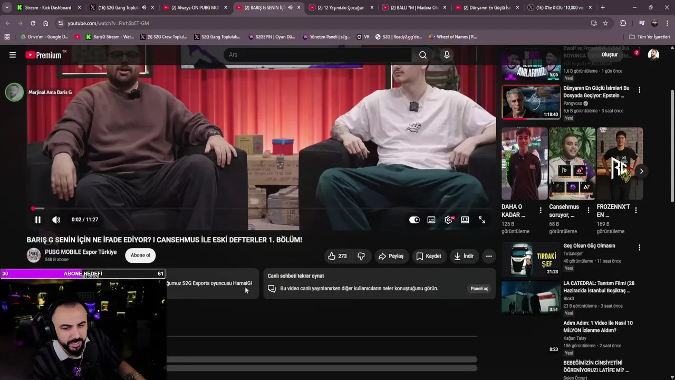Open Adım Adım 1 Video title
Viewport: 675px width, 380px height.
tap(598, 327)
